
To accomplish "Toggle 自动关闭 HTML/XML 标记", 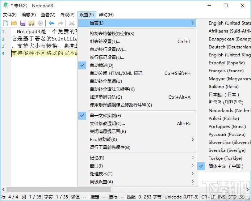I will [x=137, y=73].
